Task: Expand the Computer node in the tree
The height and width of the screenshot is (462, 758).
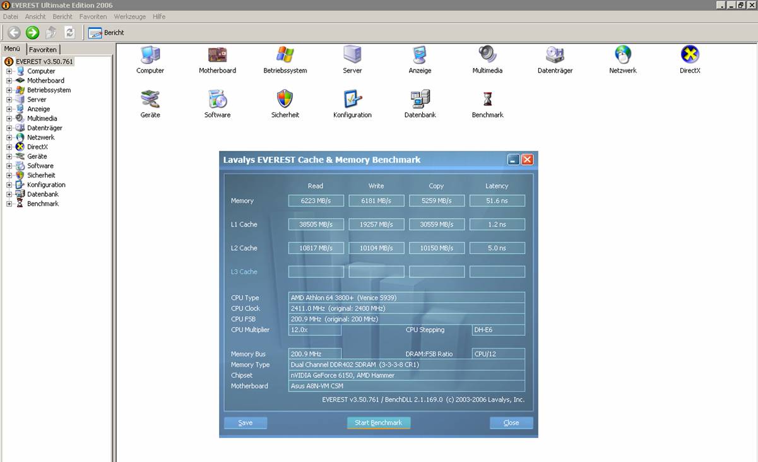Action: pyautogui.click(x=9, y=71)
